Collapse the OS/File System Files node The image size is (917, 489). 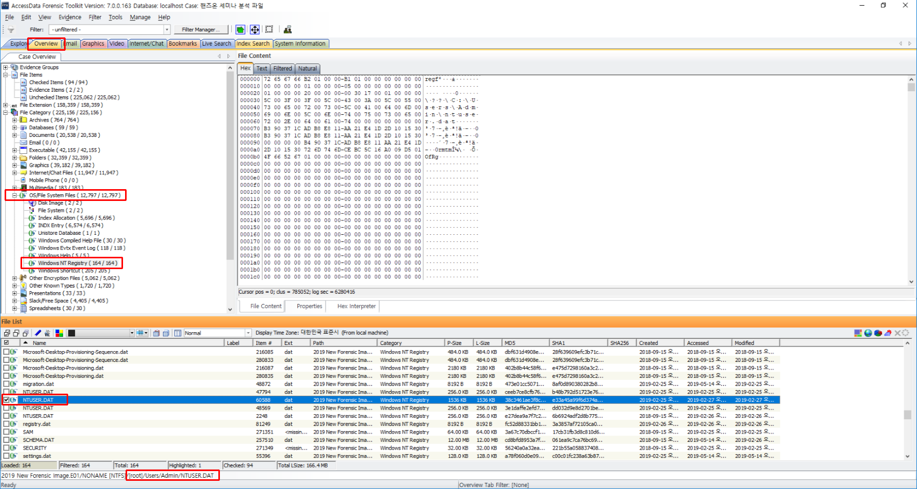(14, 195)
